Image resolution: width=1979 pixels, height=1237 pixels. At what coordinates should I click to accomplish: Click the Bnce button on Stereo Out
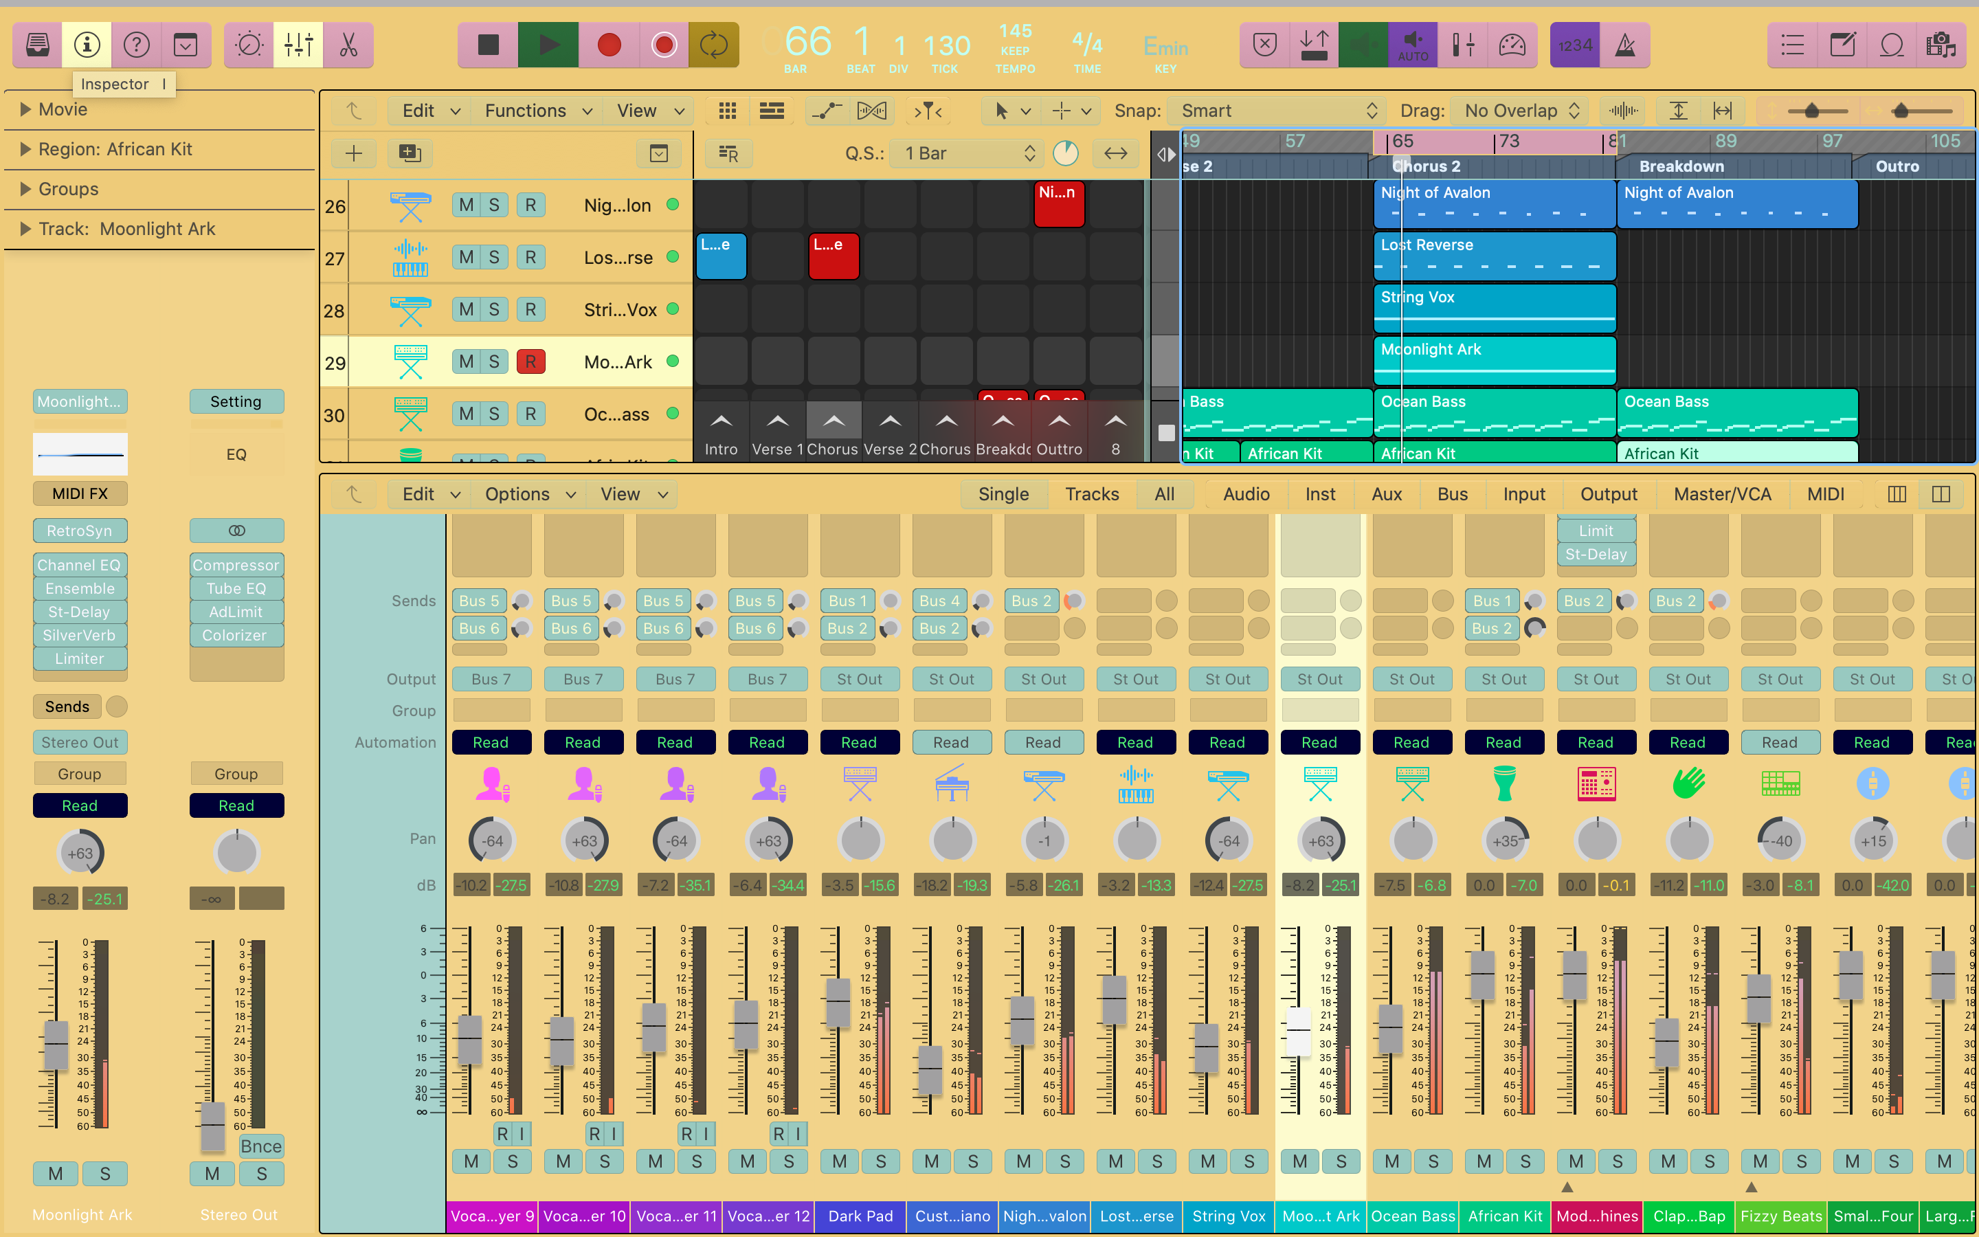261,1146
